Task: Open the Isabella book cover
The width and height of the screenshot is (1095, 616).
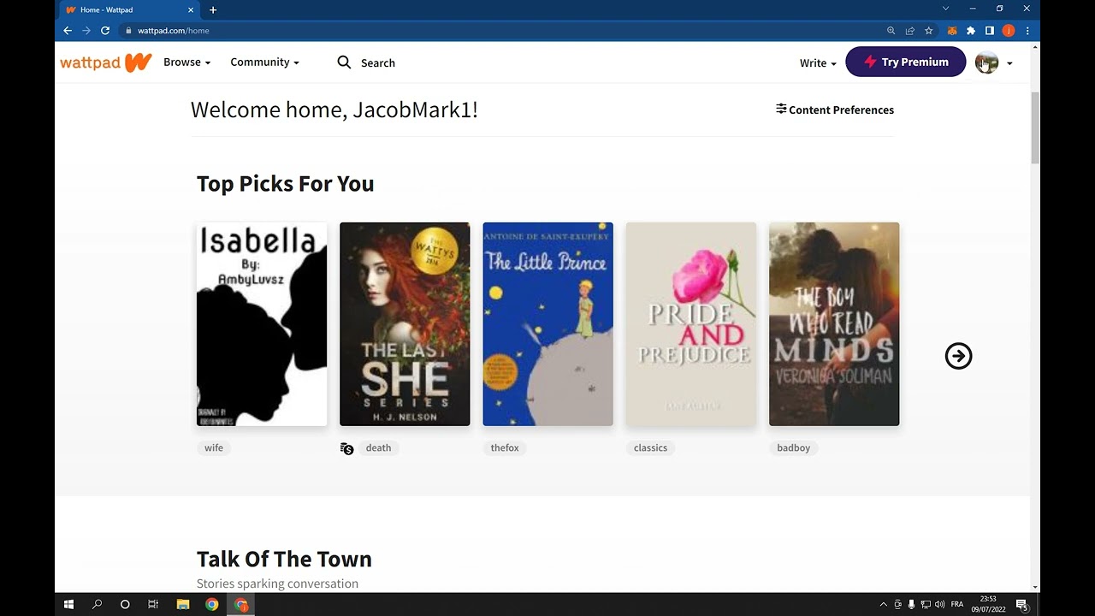Action: pos(262,324)
